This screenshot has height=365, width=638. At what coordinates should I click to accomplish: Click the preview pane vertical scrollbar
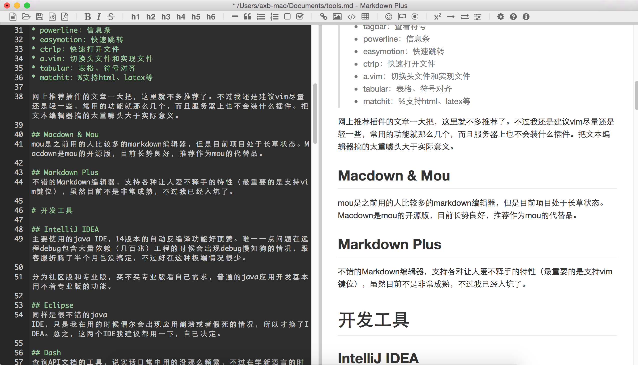point(636,95)
